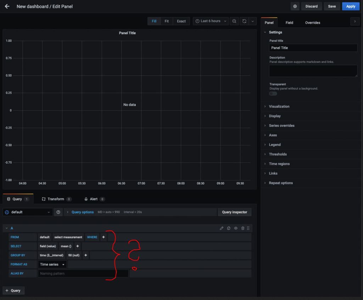The width and height of the screenshot is (363, 300).
Task: Switch to the Field tab
Action: click(x=289, y=23)
